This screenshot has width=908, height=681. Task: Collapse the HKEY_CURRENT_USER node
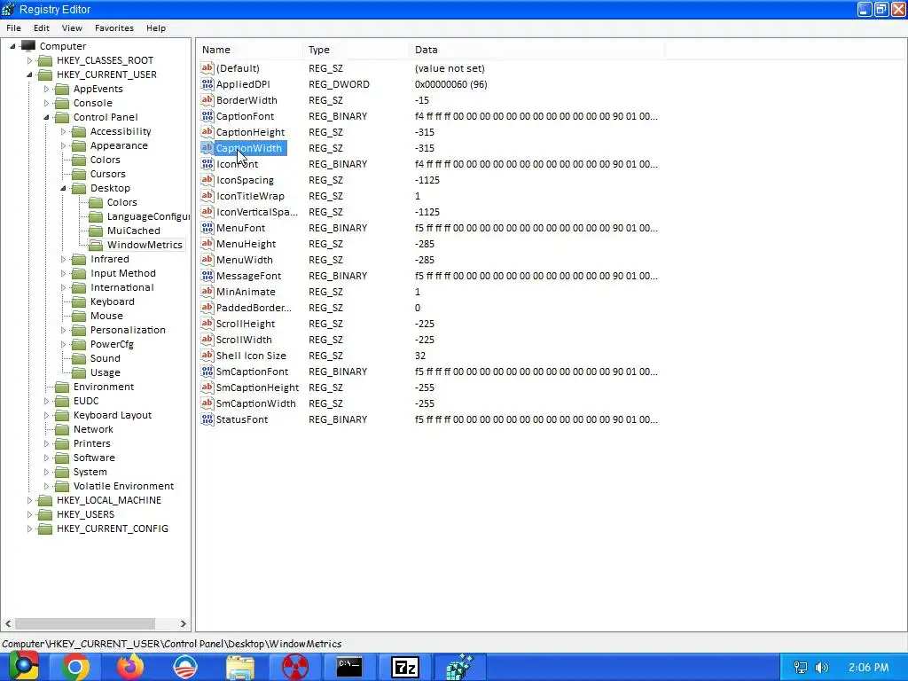pos(29,74)
